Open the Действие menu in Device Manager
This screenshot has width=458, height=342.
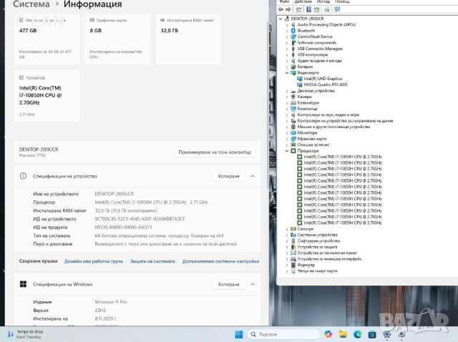coord(303,1)
